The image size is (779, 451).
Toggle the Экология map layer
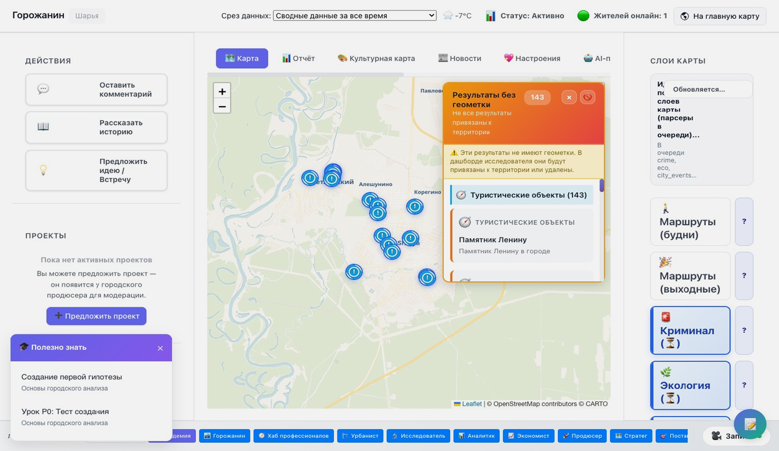(x=690, y=385)
